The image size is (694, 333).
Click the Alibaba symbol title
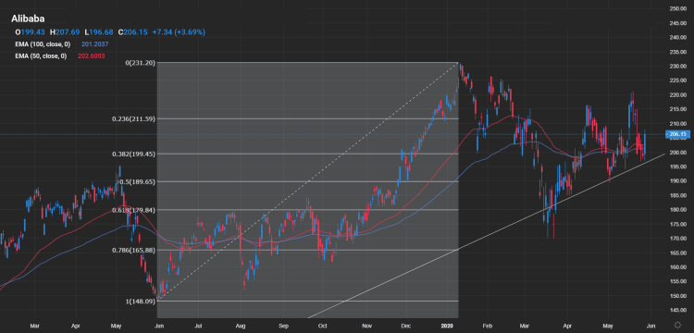(x=28, y=18)
